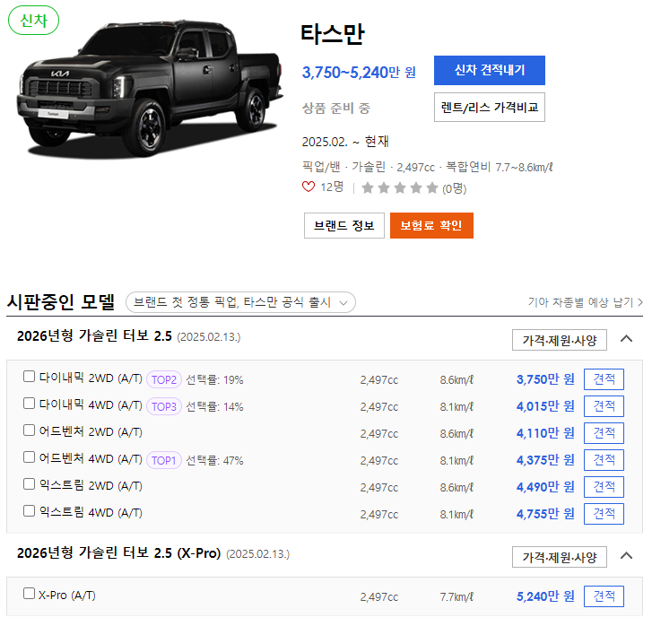
Task: Open 가격·제원·사양 for X-Pro lineup
Action: click(x=560, y=557)
